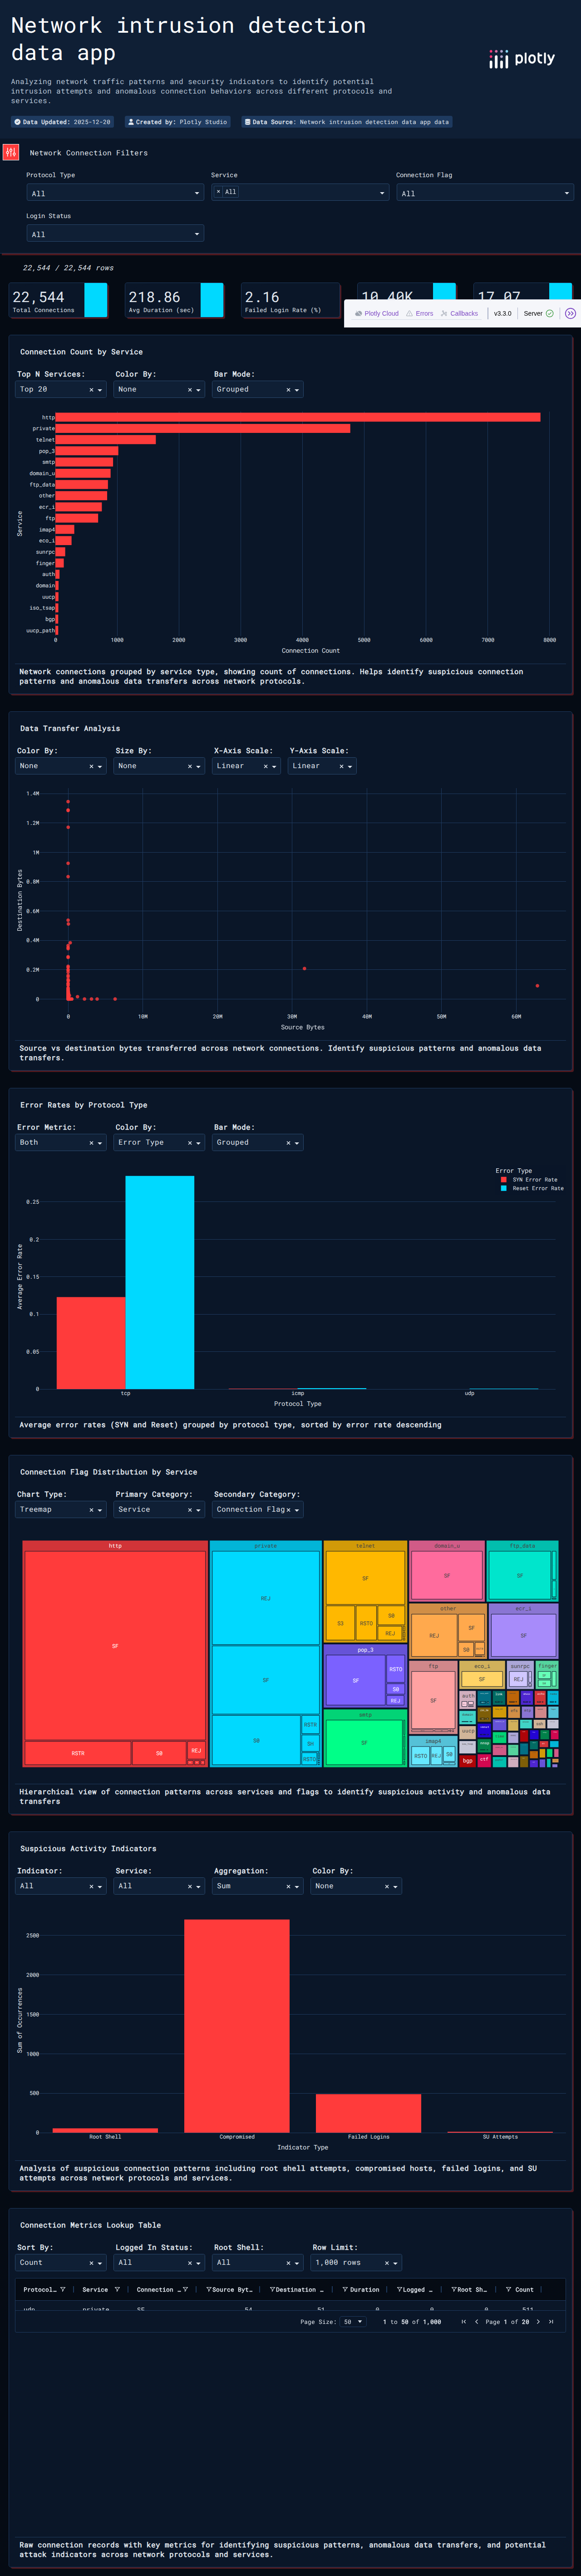Collapse the dev toolbar with the arrow icon
581x2576 pixels.
pyautogui.click(x=570, y=313)
